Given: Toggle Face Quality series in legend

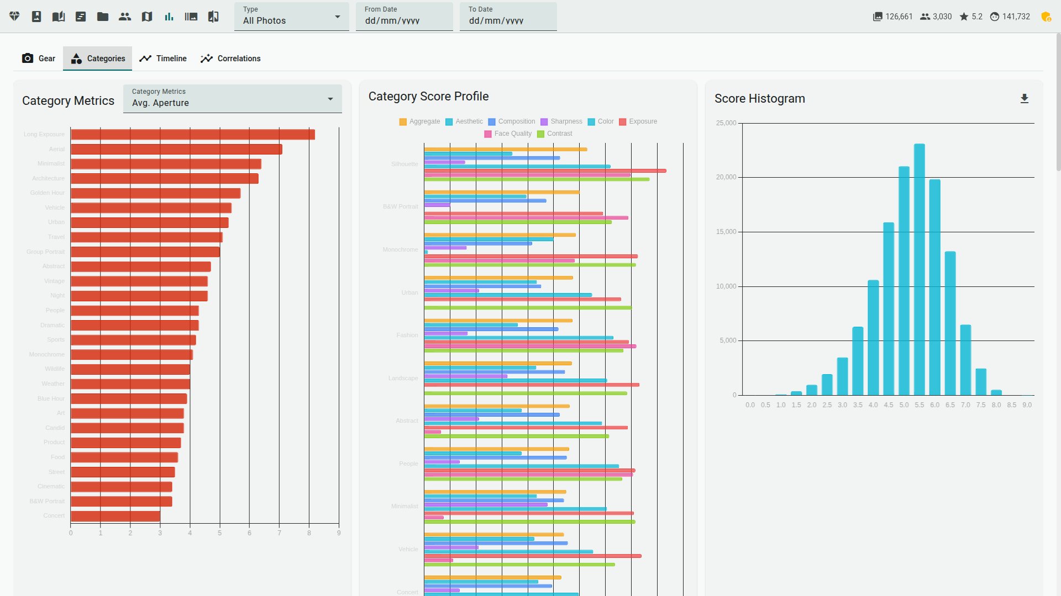Looking at the screenshot, I should coord(508,134).
